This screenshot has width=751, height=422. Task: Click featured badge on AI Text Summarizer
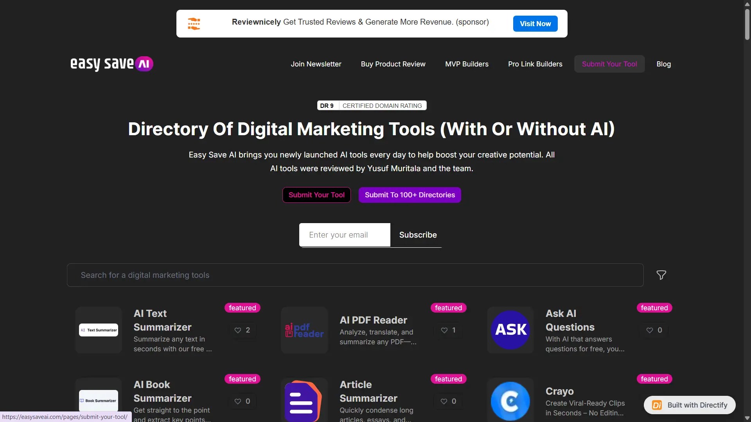pos(242,308)
